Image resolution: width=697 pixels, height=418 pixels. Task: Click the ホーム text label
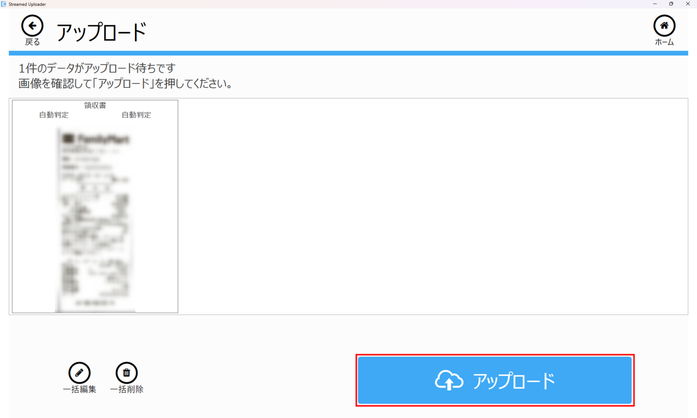[x=664, y=42]
